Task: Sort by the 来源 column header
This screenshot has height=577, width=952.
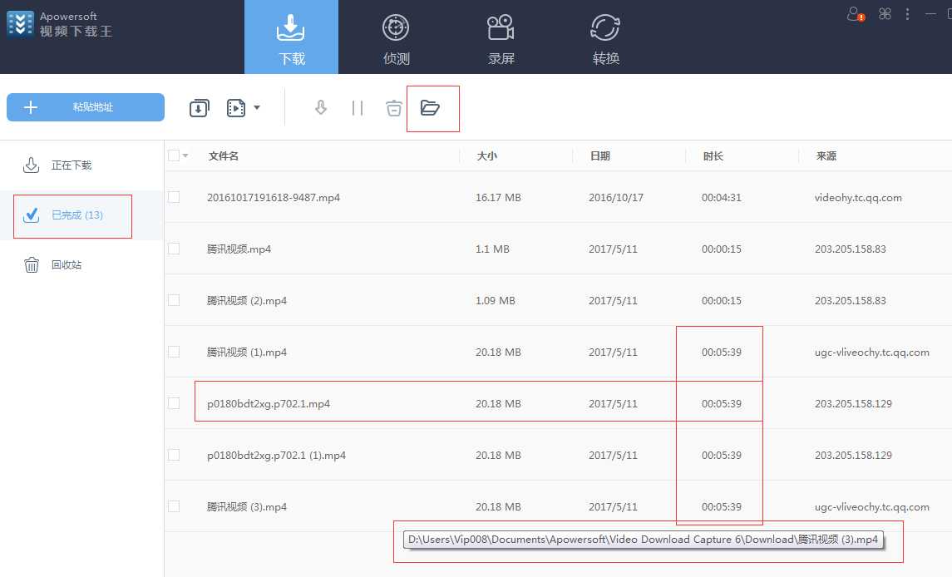Action: coord(826,156)
